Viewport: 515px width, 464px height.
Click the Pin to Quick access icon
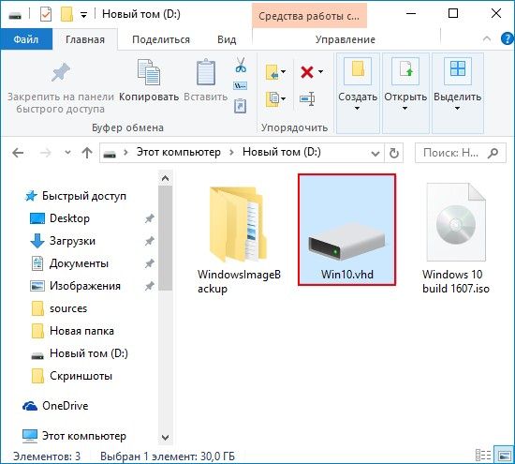[61, 72]
